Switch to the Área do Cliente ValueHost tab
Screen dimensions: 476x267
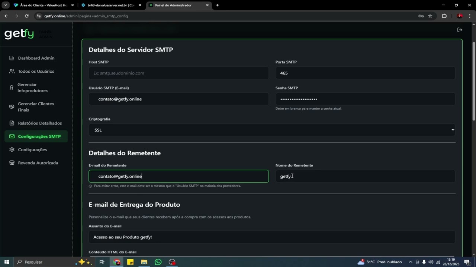(44, 5)
